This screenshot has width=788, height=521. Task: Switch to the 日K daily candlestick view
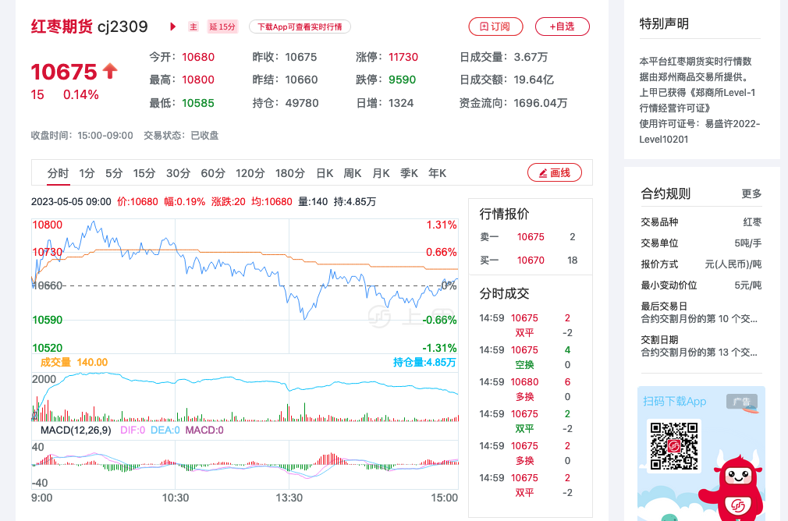(325, 172)
